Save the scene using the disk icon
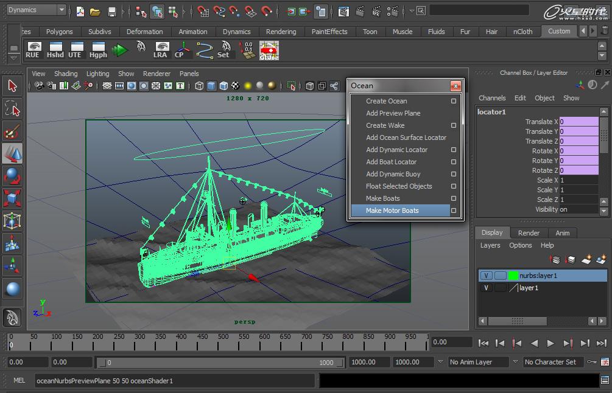 click(x=111, y=11)
